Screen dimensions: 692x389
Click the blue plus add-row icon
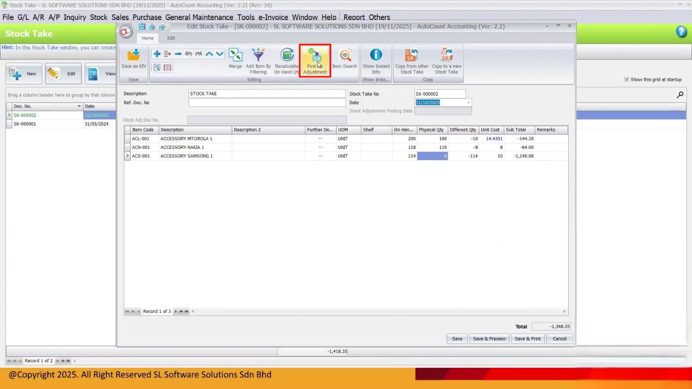click(157, 54)
